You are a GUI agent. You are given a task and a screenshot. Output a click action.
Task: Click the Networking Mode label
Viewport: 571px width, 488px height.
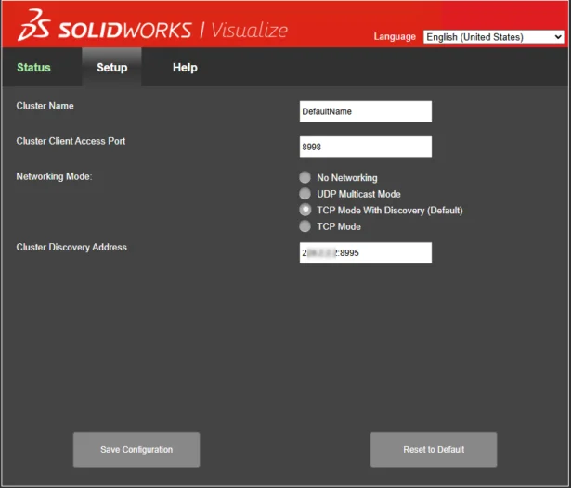point(55,175)
